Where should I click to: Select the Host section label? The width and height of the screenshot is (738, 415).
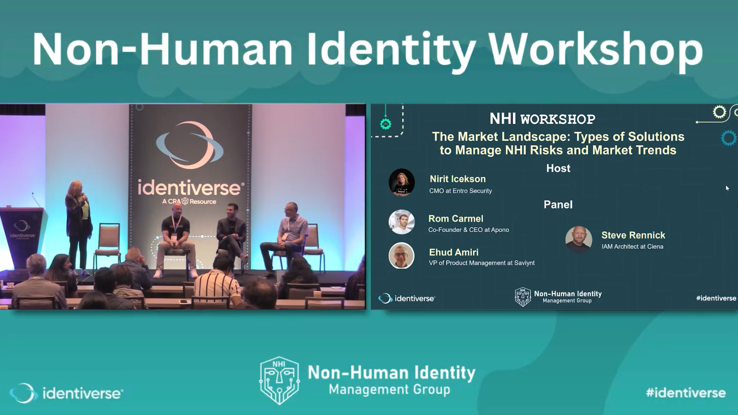(558, 168)
